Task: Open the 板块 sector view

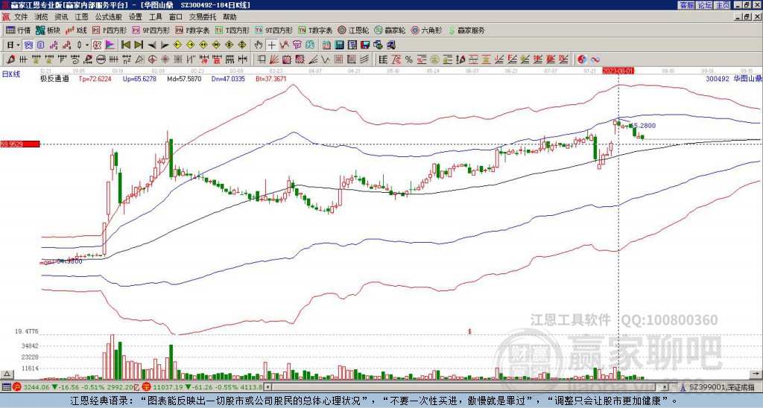Action: coord(48,30)
